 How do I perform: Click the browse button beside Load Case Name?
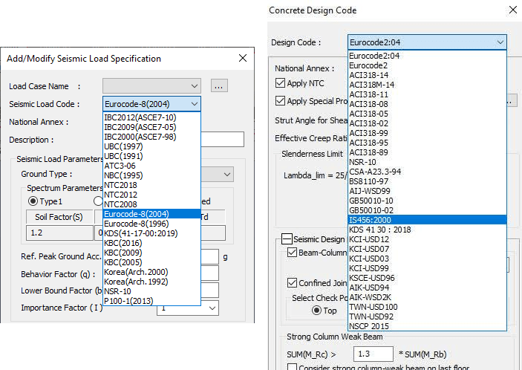click(x=218, y=86)
